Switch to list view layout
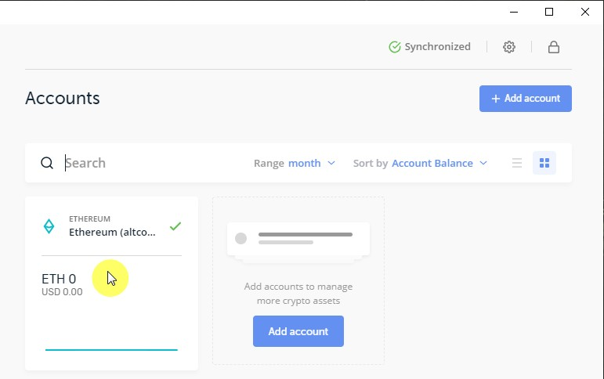 coord(517,163)
